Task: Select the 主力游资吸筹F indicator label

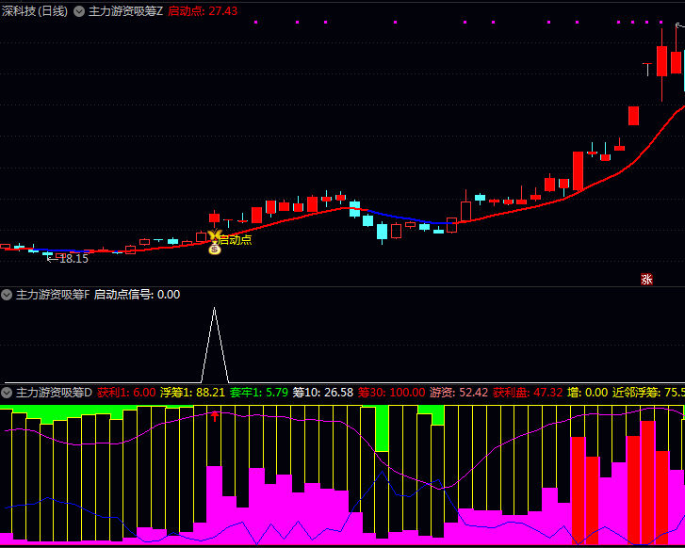Action: point(53,295)
